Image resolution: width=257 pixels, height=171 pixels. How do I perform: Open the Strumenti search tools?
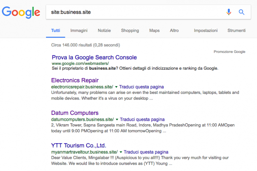tap(236, 31)
